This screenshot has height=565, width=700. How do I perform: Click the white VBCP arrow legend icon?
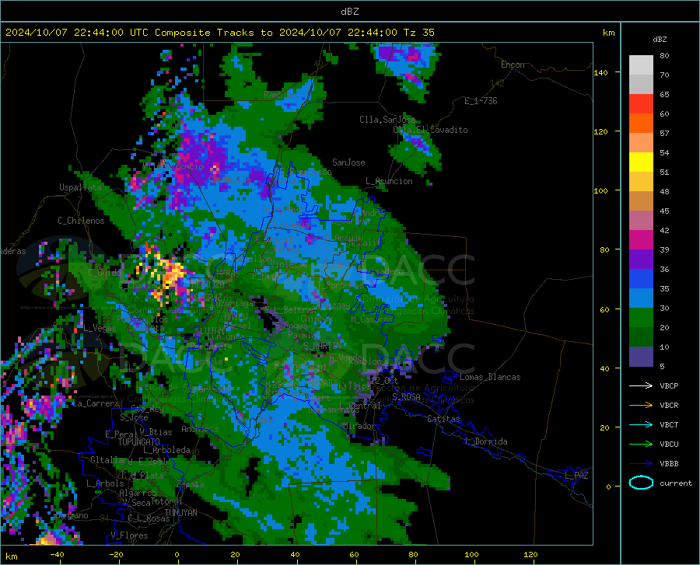click(x=641, y=385)
